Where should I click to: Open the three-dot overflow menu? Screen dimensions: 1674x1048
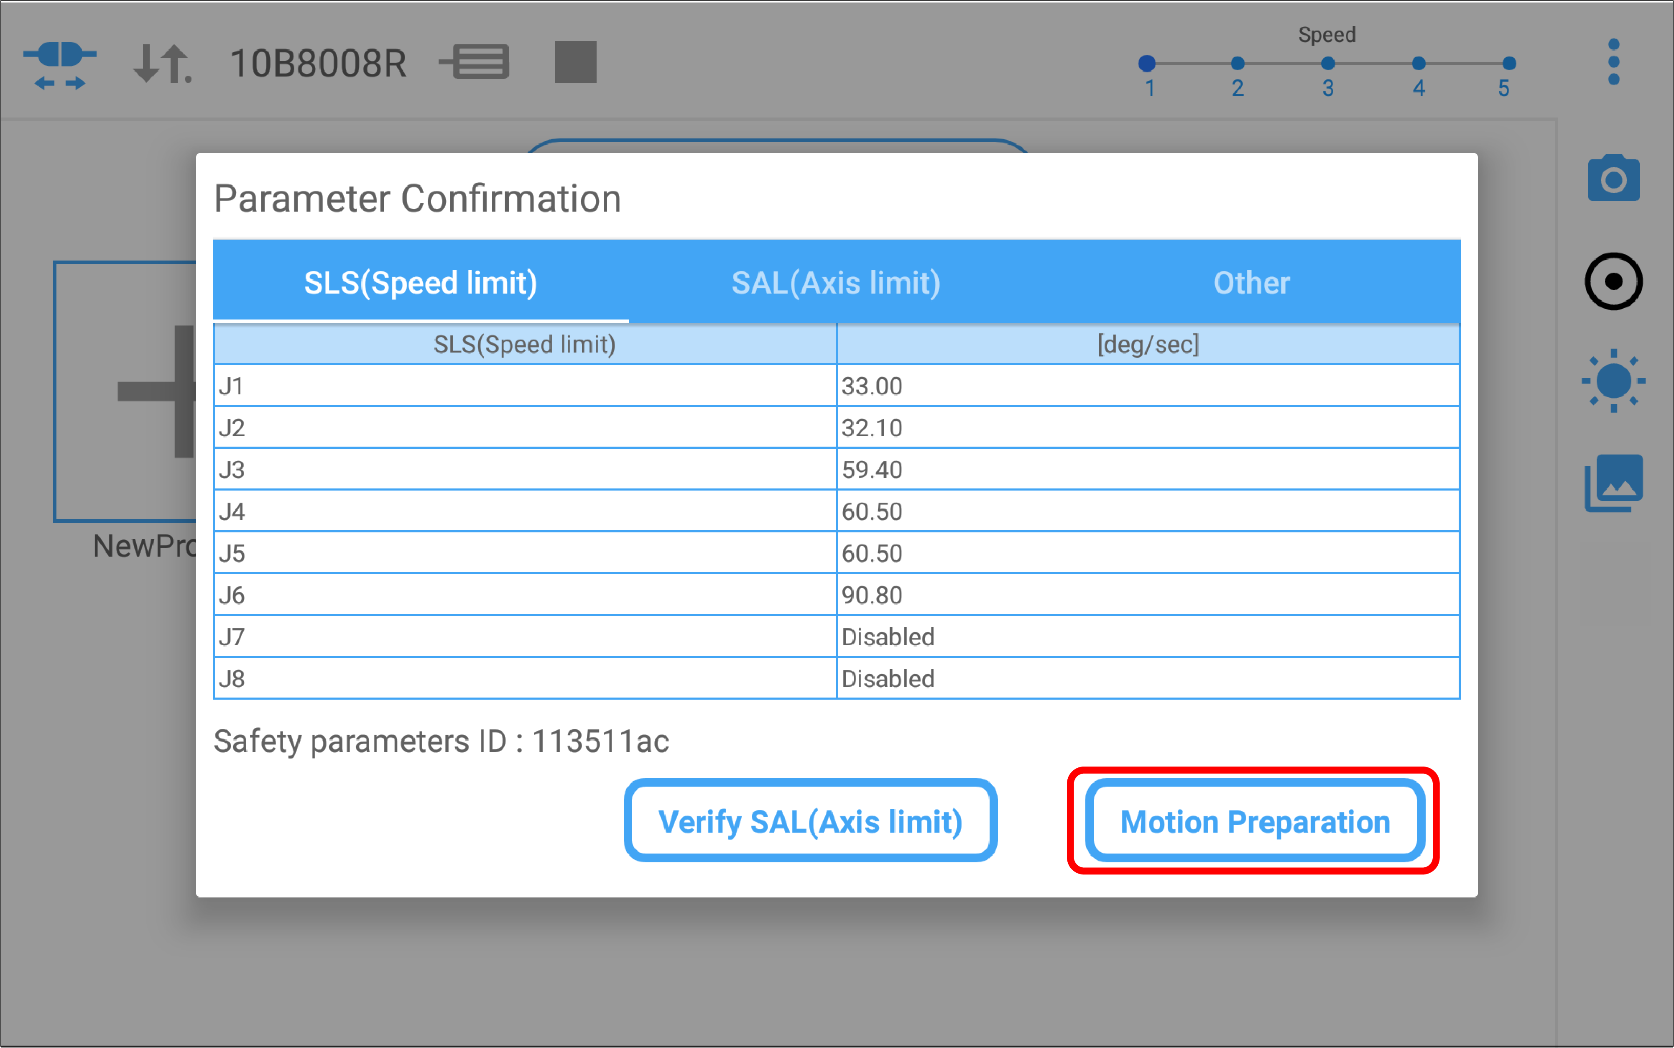[1613, 62]
